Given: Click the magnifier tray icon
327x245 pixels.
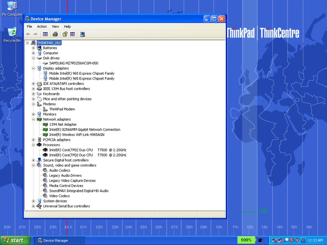Looking at the screenshot, I should point(286,240).
